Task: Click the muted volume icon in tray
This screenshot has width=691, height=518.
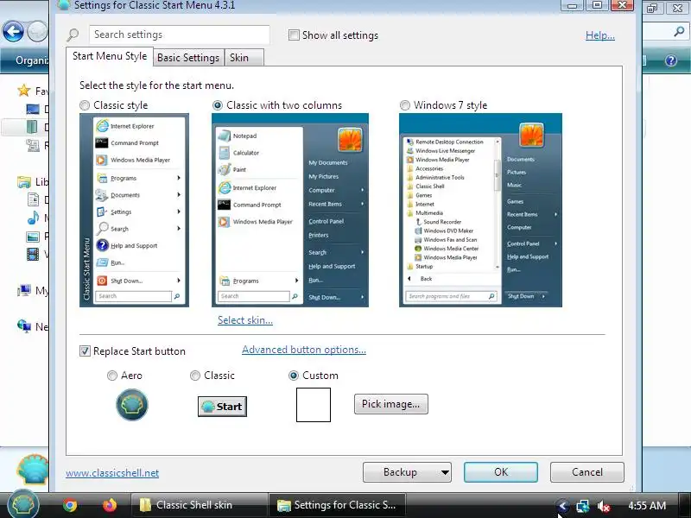Action: tap(603, 506)
